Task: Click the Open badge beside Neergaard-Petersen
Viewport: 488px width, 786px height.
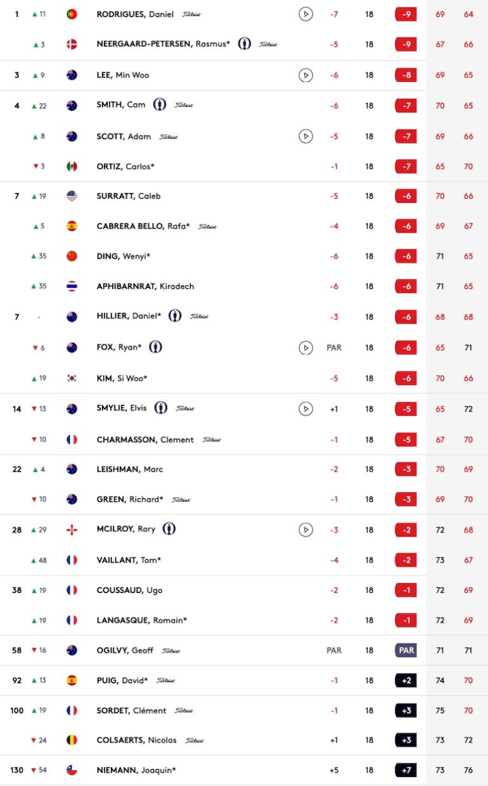Action: 245,44
